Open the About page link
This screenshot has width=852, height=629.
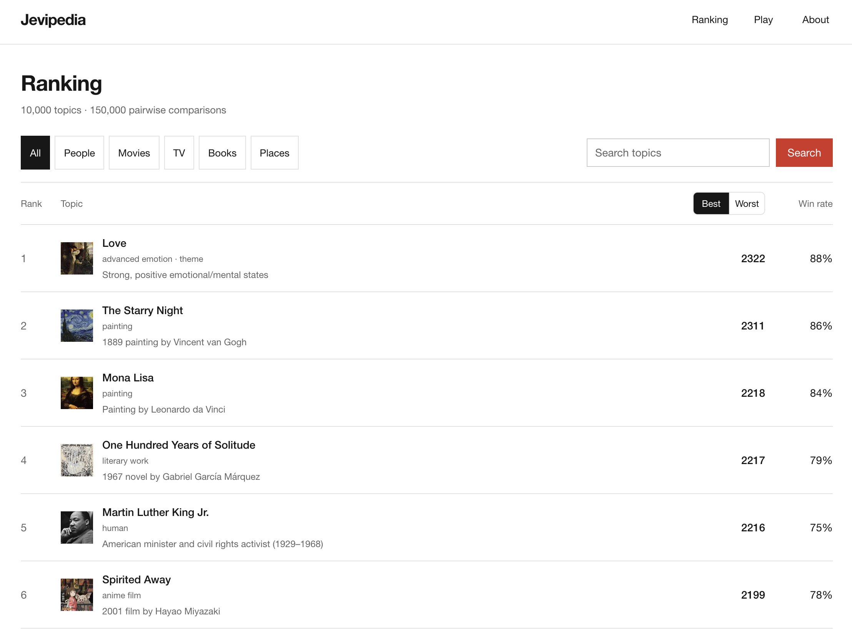coord(815,20)
